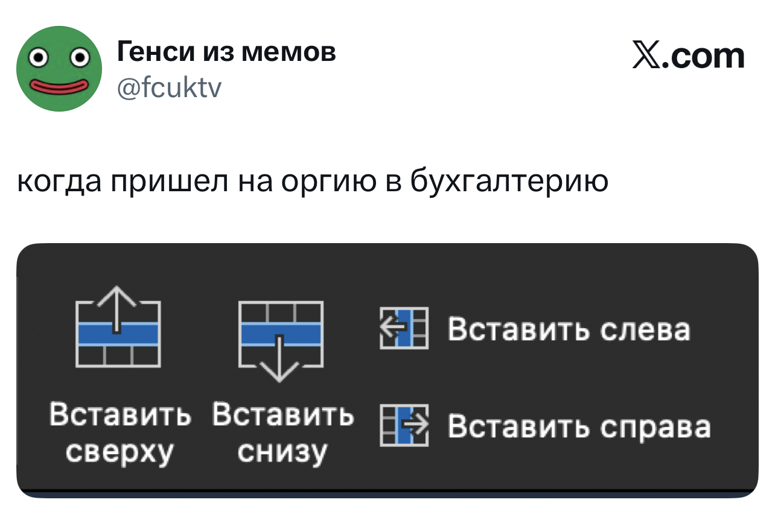Click the insert column left icon

(403, 328)
